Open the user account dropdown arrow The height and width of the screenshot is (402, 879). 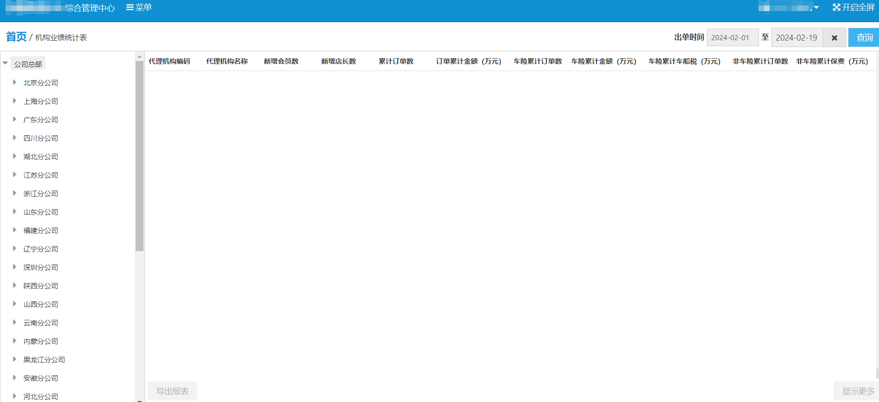pos(816,7)
